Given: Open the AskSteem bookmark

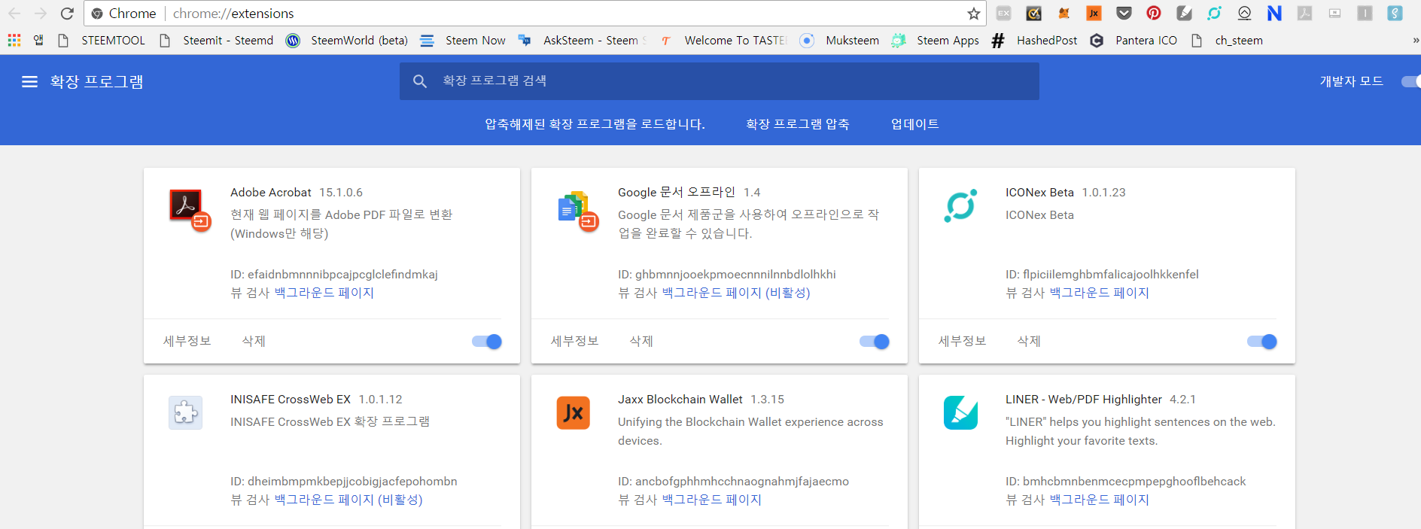Looking at the screenshot, I should point(582,41).
